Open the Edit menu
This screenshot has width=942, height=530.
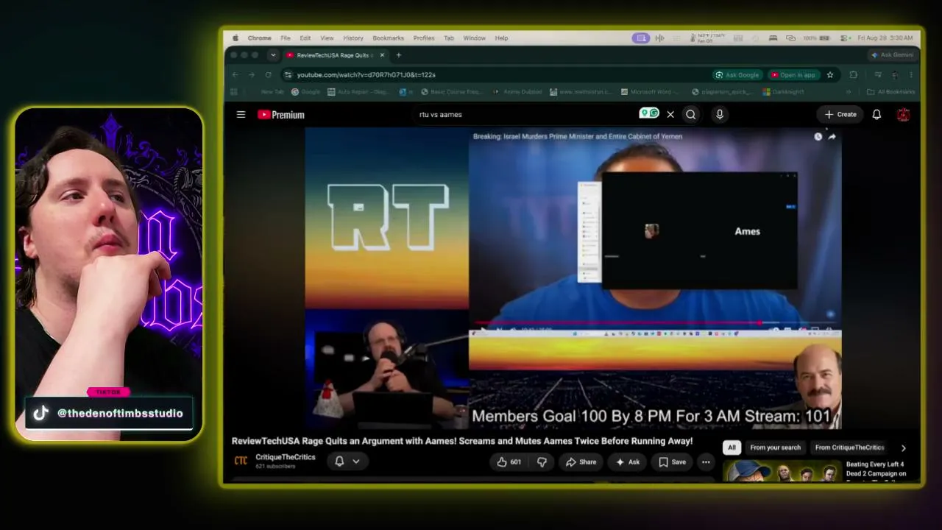305,38
